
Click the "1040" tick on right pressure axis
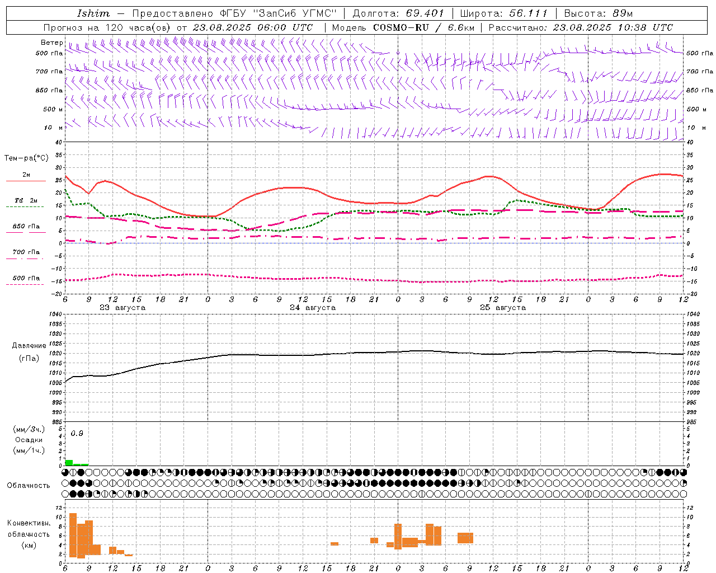pyautogui.click(x=693, y=314)
